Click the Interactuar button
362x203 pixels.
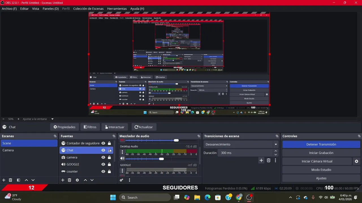[x=115, y=127]
